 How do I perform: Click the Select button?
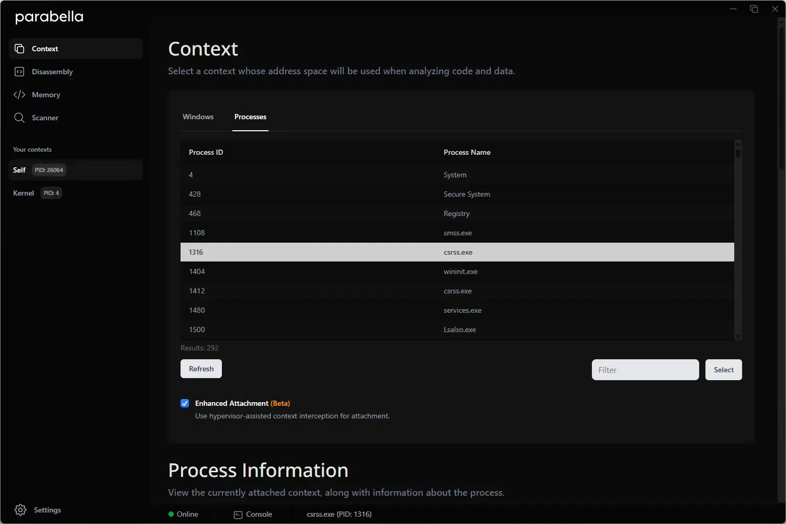[723, 369]
